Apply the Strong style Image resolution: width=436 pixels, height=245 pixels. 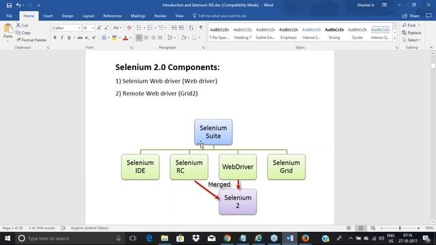pos(334,33)
